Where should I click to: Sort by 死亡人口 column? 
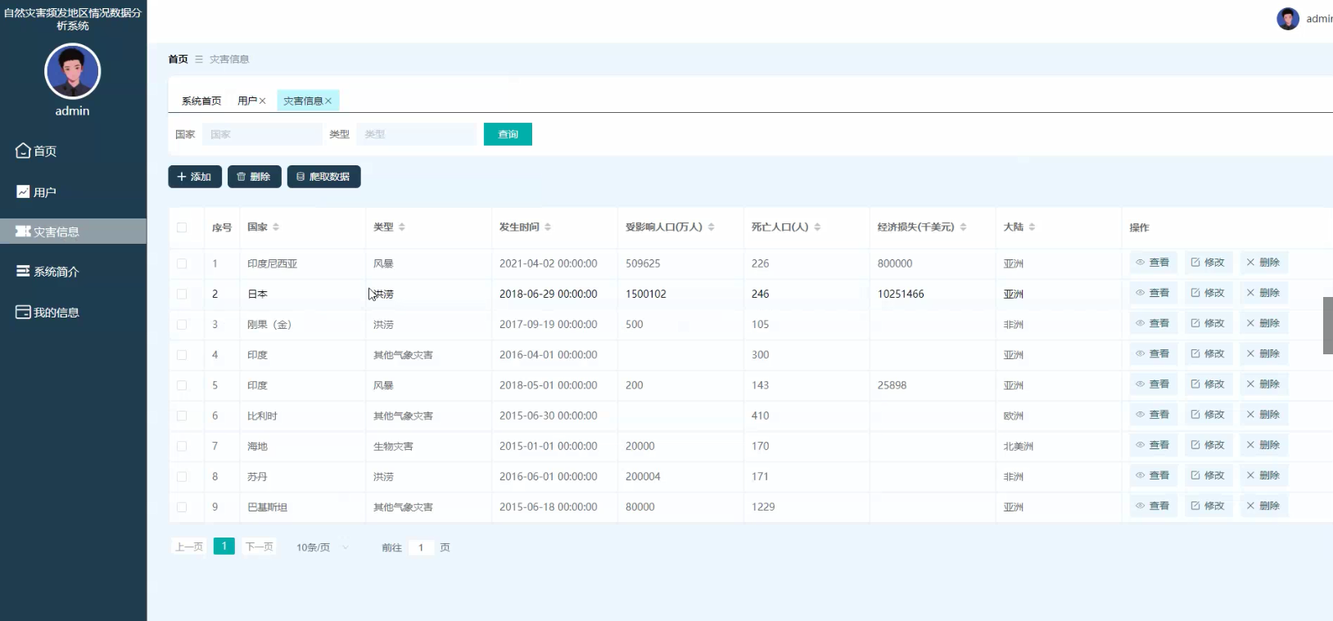817,227
